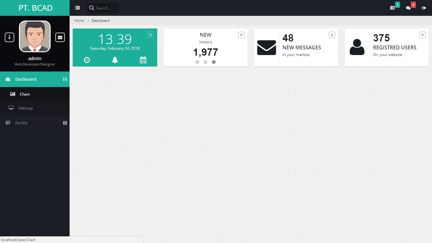Image resolution: width=432 pixels, height=243 pixels.
Task: Click the PT. BCAD brand logo
Action: (35, 8)
